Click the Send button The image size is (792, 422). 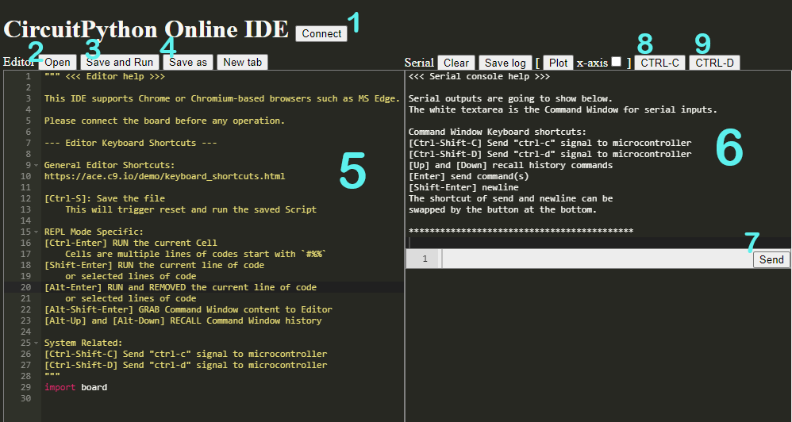coord(771,259)
